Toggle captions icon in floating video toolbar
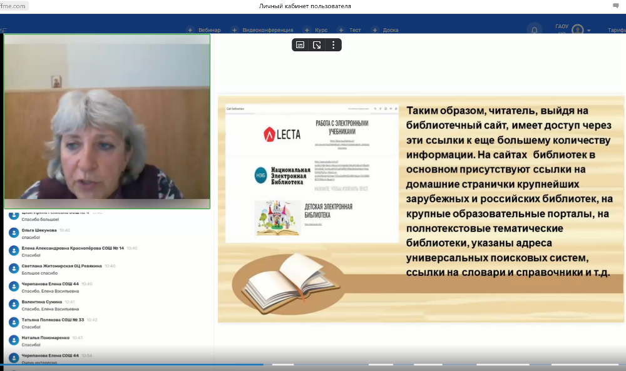The height and width of the screenshot is (371, 626). [300, 45]
